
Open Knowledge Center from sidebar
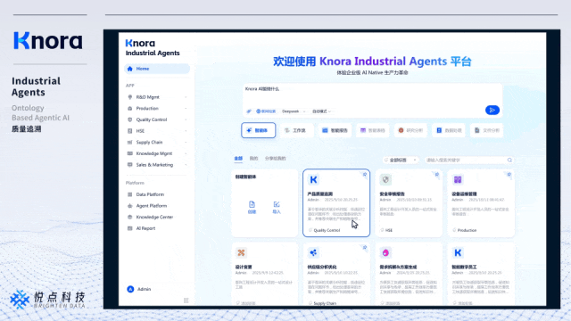(x=154, y=218)
